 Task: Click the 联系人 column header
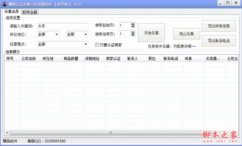(x=136, y=58)
